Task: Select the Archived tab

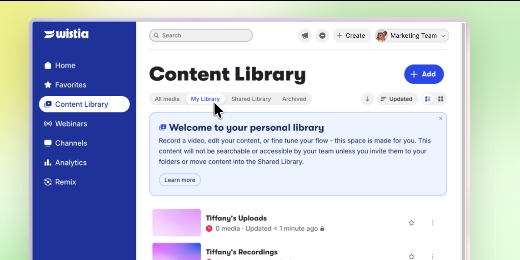Action: point(294,99)
